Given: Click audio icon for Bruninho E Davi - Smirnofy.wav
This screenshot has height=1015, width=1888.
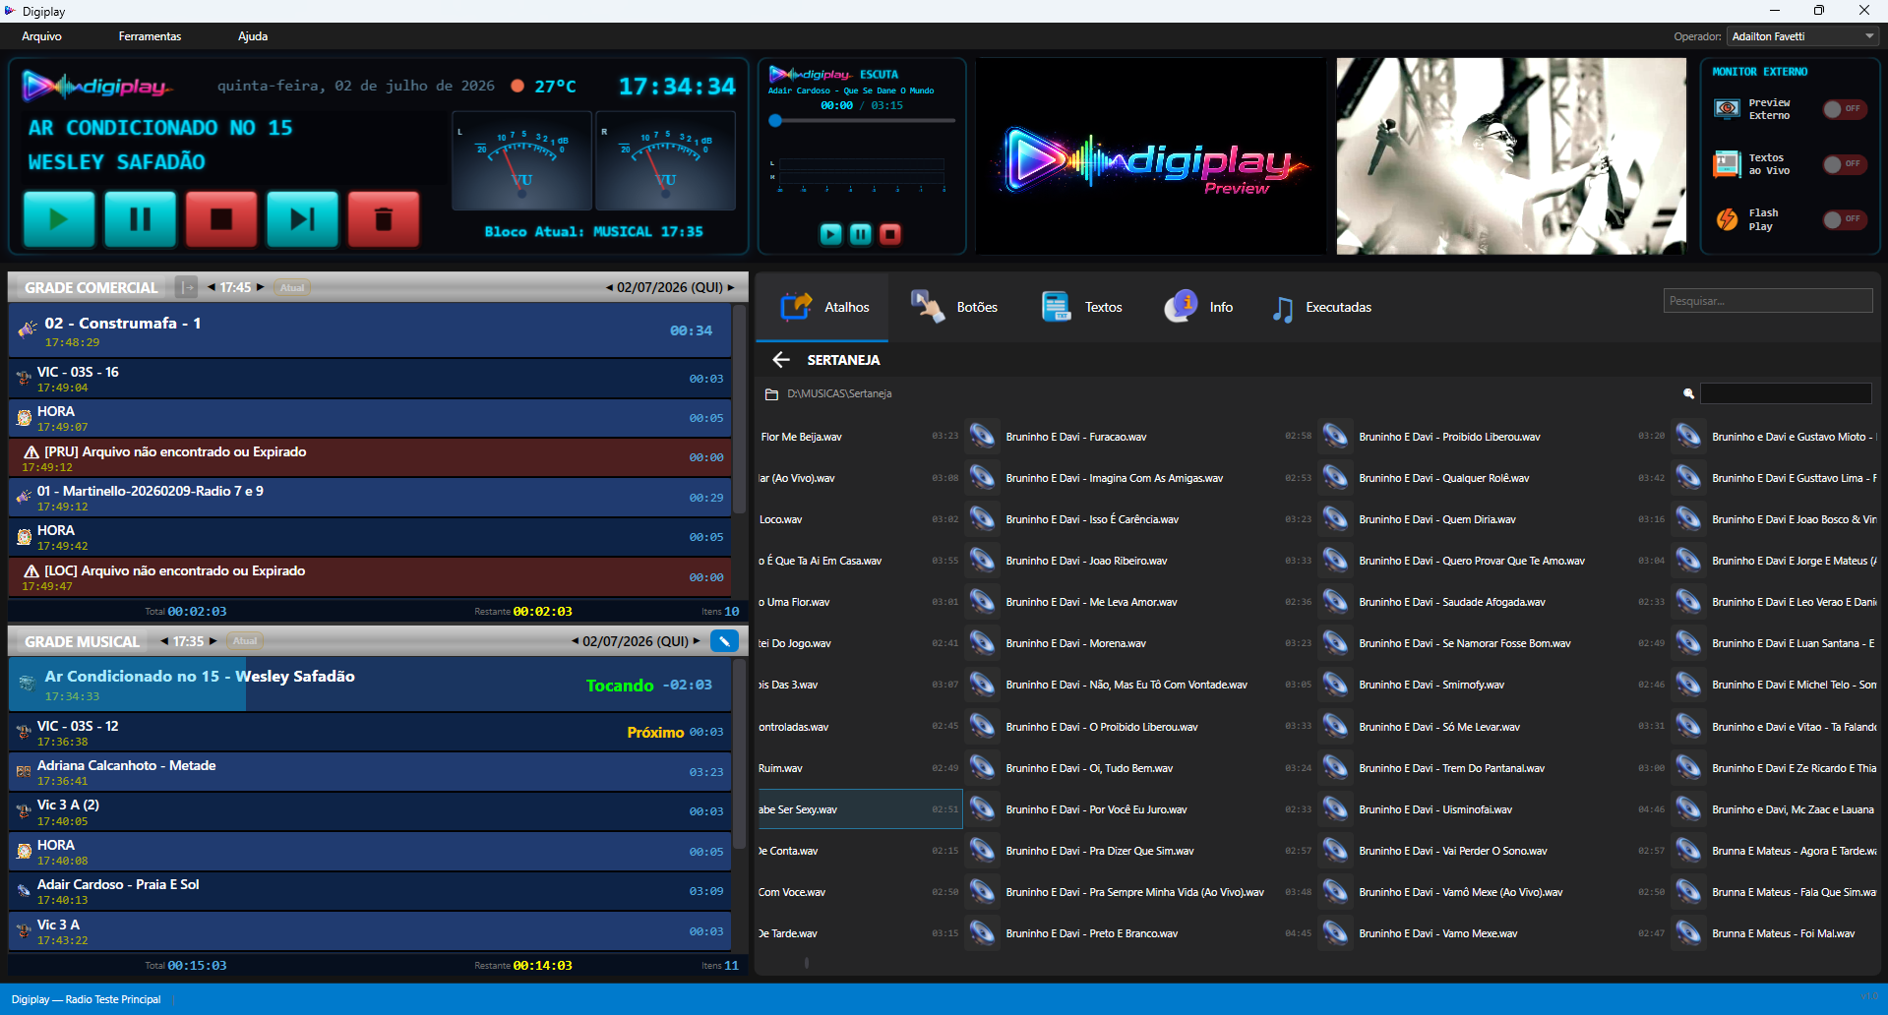Looking at the screenshot, I should (1335, 684).
